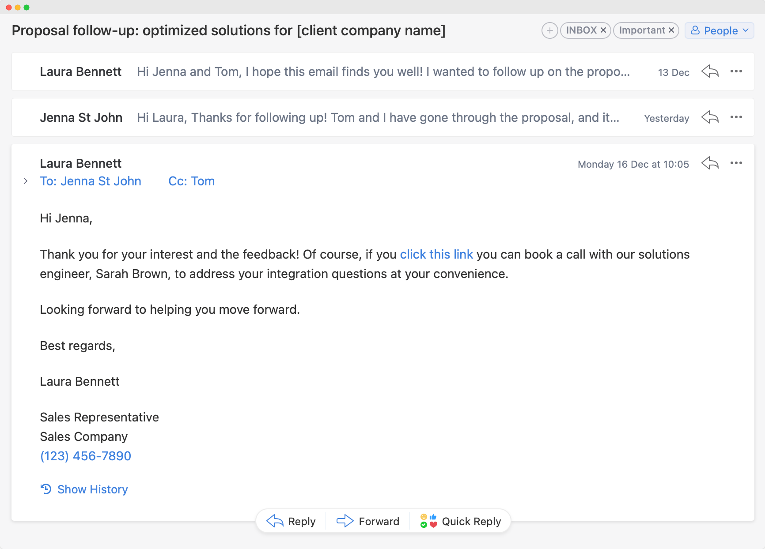The height and width of the screenshot is (549, 765).
Task: Click the Cc: Tom recipient
Action: [191, 181]
